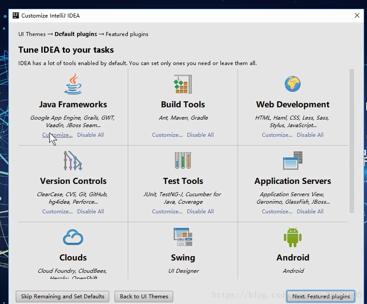Viewport: 367px width, 304px height.
Task: Click the Version Controls branch icon
Action: 73,160
